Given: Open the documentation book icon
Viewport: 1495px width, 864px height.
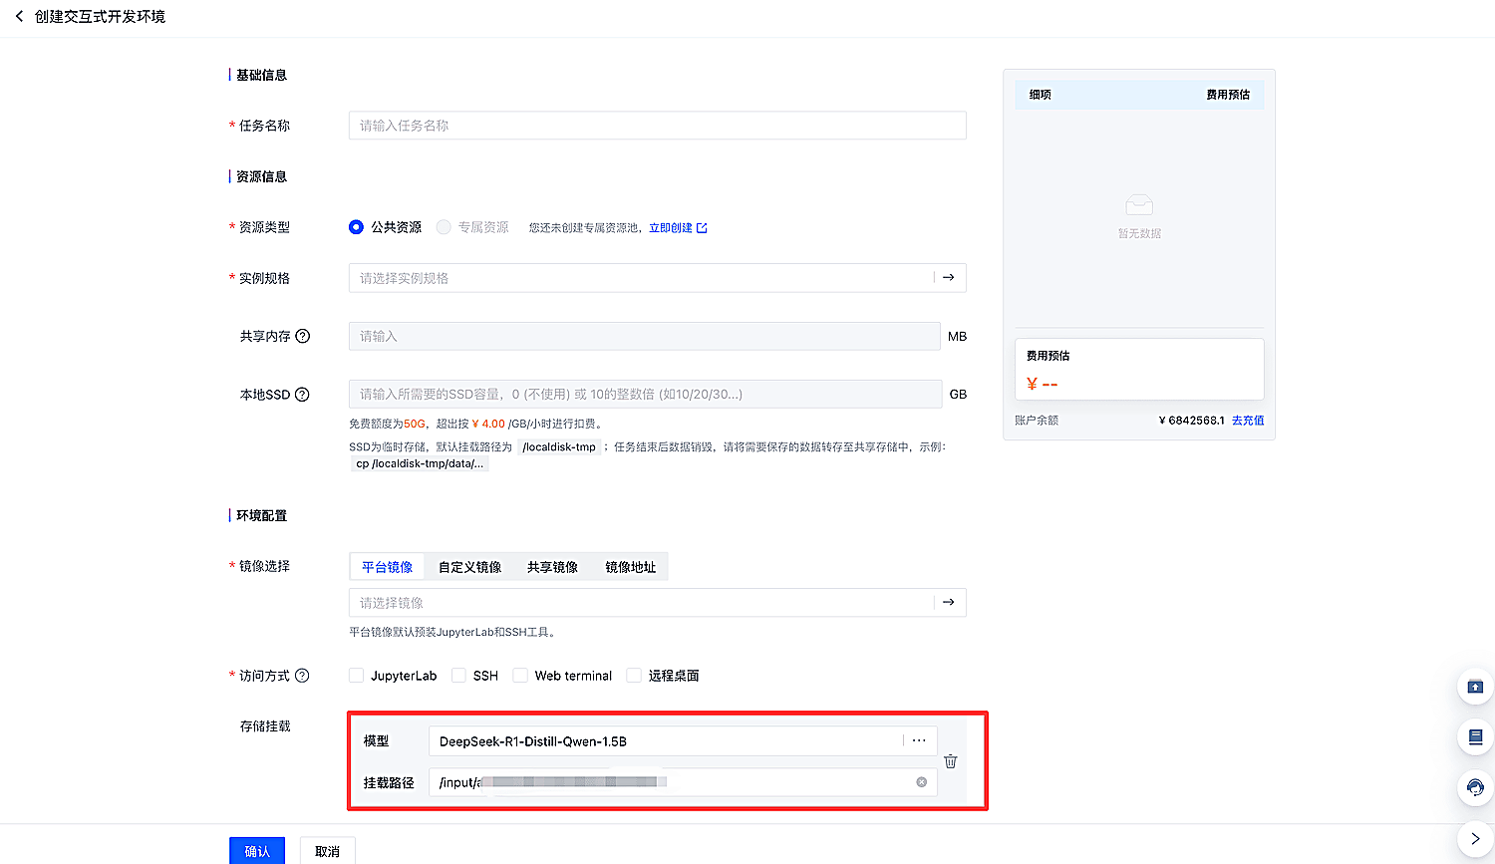Looking at the screenshot, I should (1475, 737).
